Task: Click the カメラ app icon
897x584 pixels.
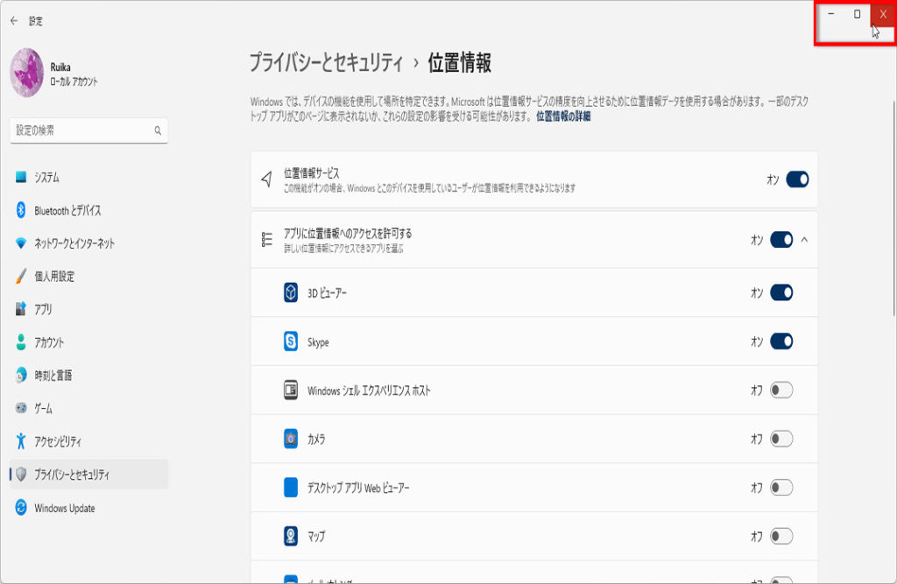Action: 291,439
